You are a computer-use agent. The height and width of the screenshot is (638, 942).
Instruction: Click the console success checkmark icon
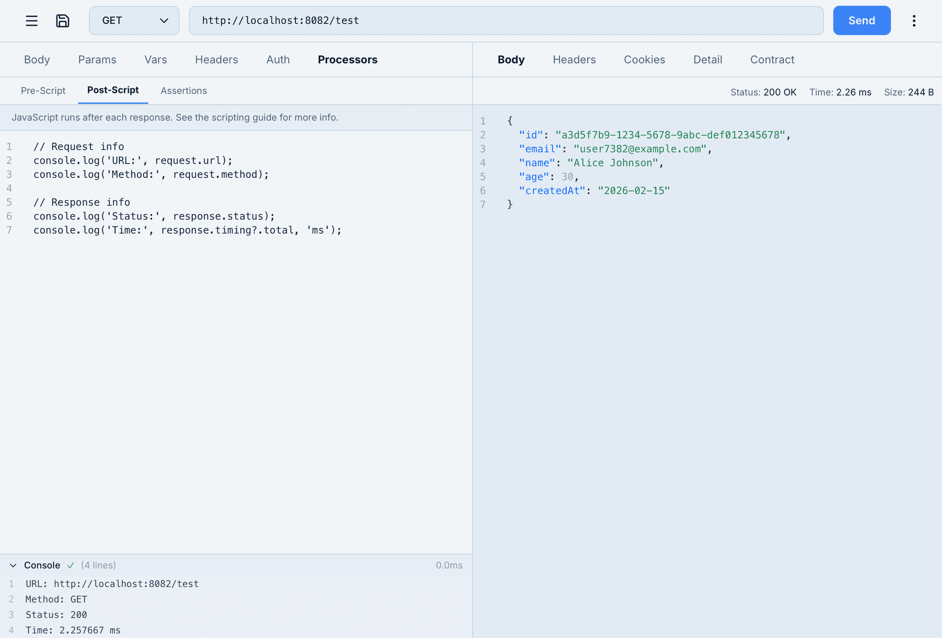tap(70, 565)
